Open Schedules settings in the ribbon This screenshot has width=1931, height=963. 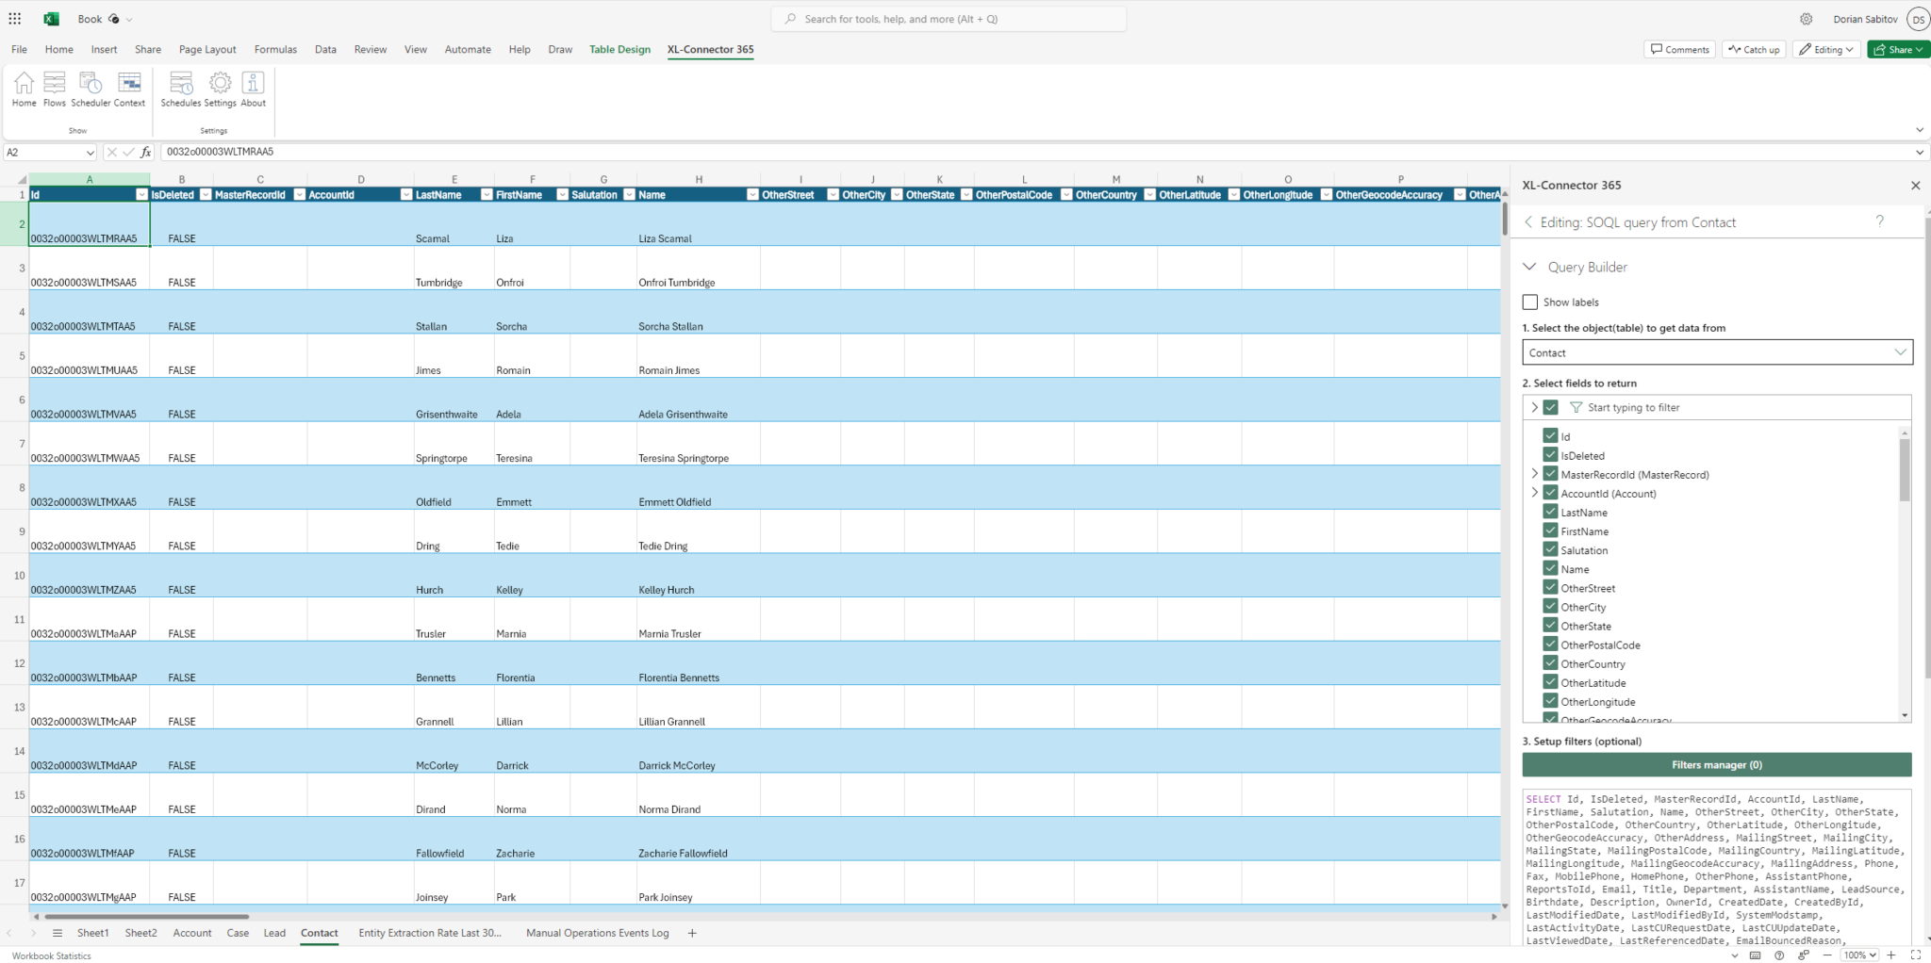tap(180, 90)
